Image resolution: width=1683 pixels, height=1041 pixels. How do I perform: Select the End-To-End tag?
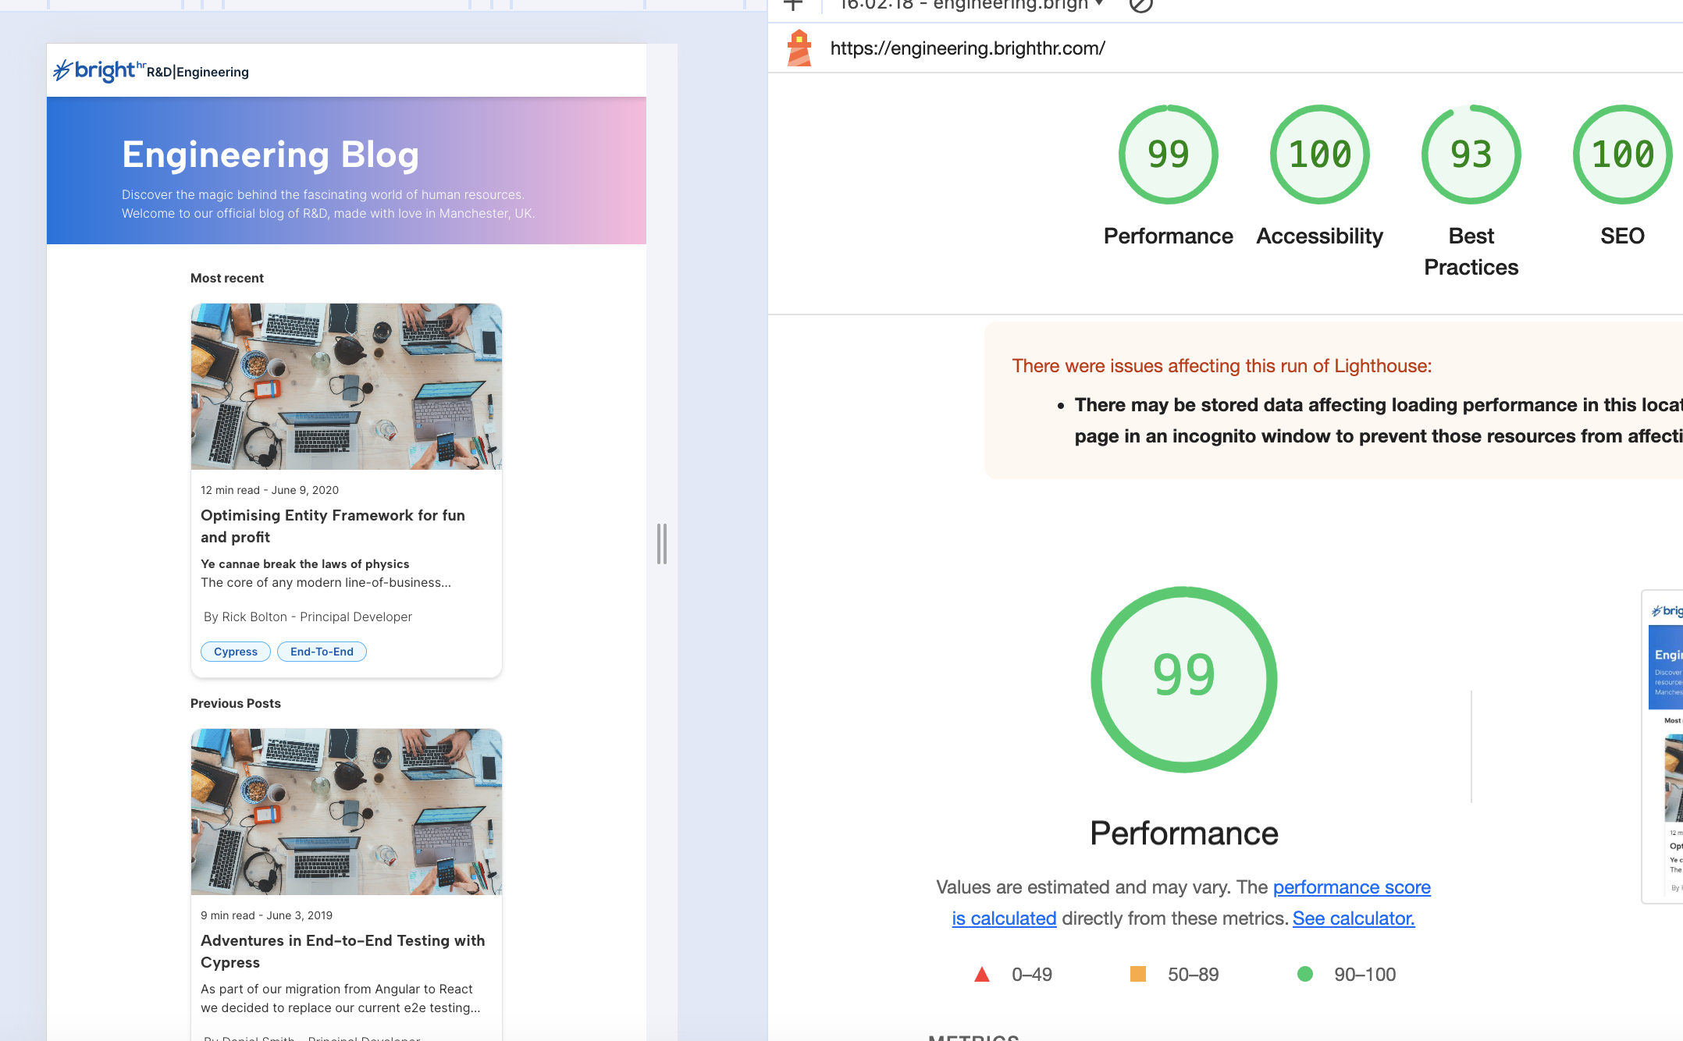[322, 652]
